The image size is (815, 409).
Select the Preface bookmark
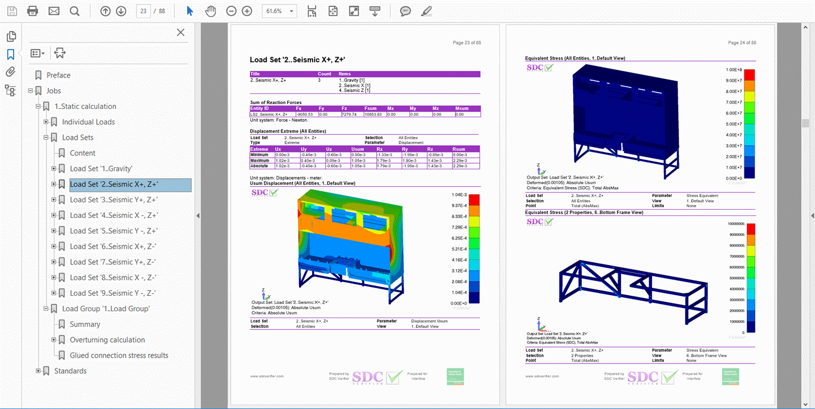click(x=58, y=75)
